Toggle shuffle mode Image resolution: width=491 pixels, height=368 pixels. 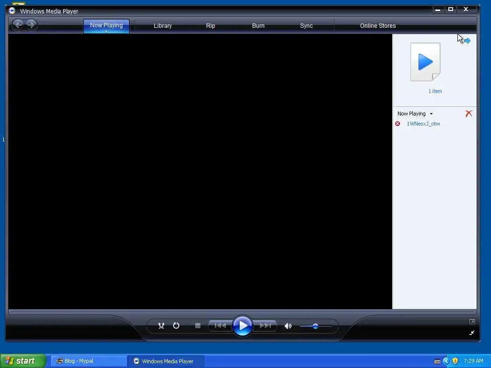[x=161, y=326]
